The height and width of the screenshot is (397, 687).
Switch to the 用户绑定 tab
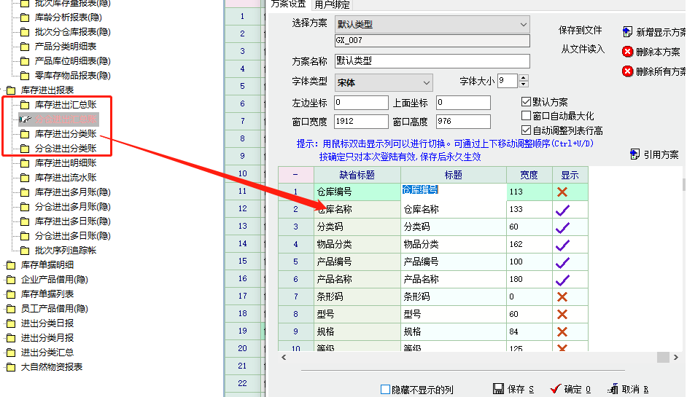333,4
